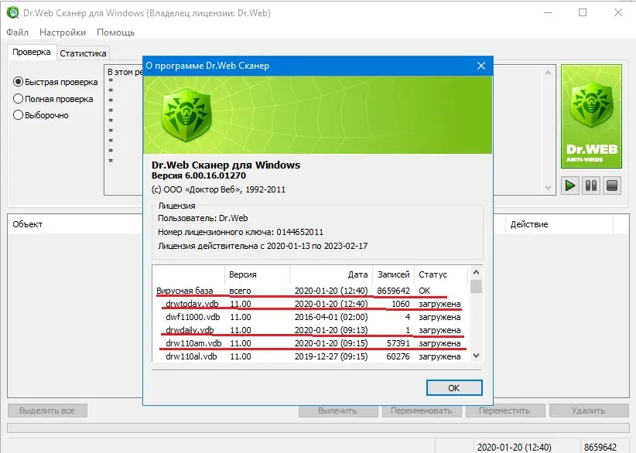Pause scan with the pause button
Image resolution: width=636 pixels, height=453 pixels.
point(591,186)
